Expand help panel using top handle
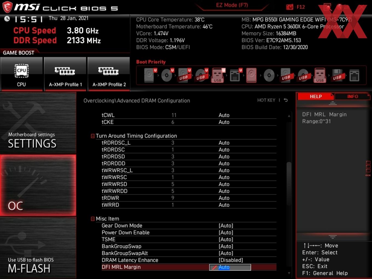The height and width of the screenshot is (279, 372). pyautogui.click(x=333, y=103)
